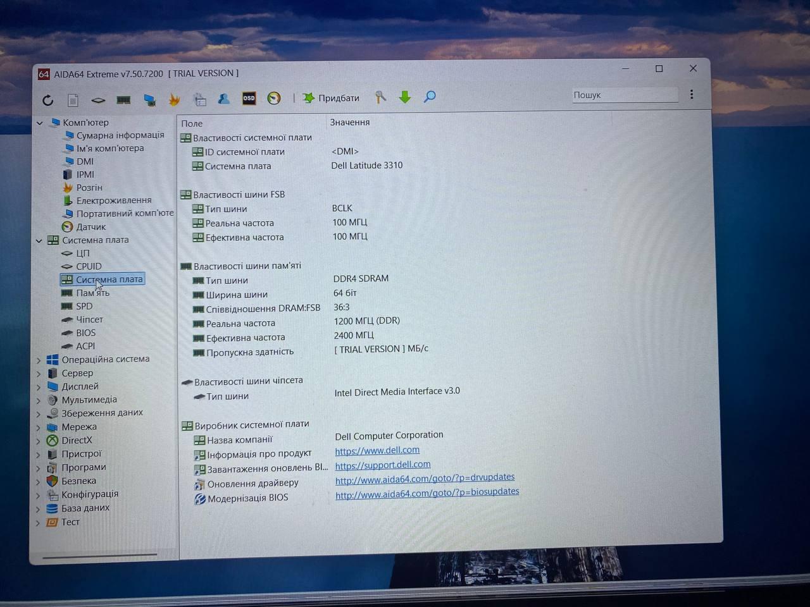Open the audit manager toolbar icon
This screenshot has width=810, height=607.
200,99
